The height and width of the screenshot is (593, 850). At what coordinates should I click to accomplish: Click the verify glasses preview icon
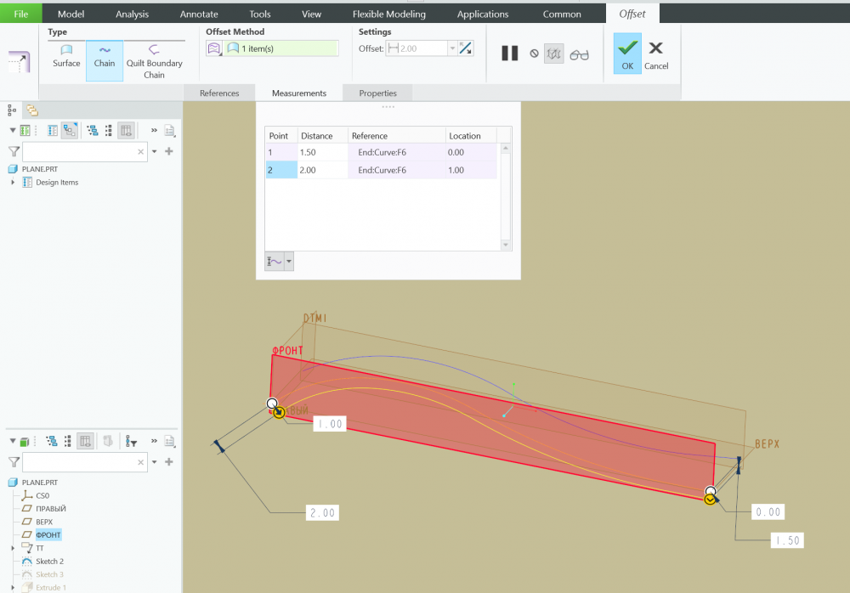click(579, 54)
